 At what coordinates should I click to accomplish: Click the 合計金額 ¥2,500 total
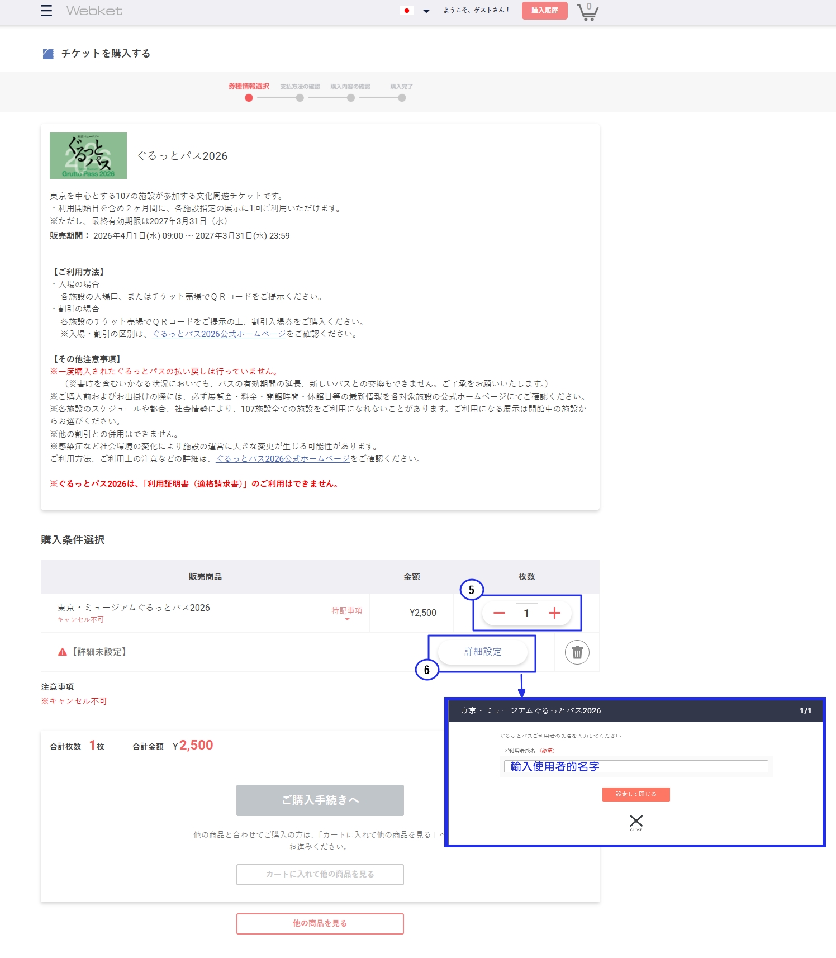pyautogui.click(x=173, y=746)
